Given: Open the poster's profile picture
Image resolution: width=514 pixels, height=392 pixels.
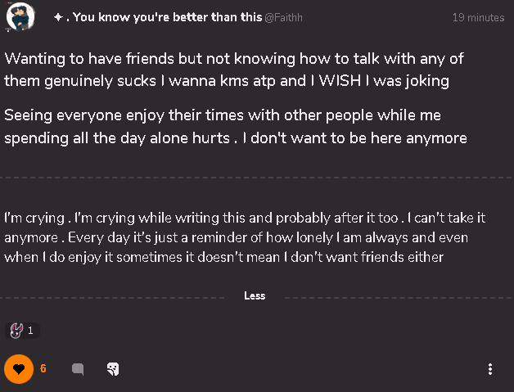Looking at the screenshot, I should 19,17.
